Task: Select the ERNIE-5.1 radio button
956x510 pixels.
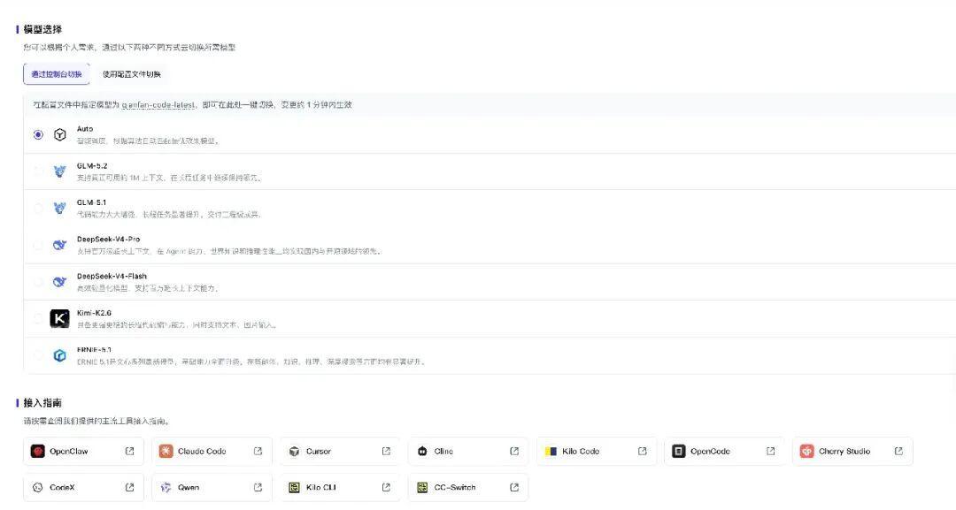Action: tap(38, 355)
